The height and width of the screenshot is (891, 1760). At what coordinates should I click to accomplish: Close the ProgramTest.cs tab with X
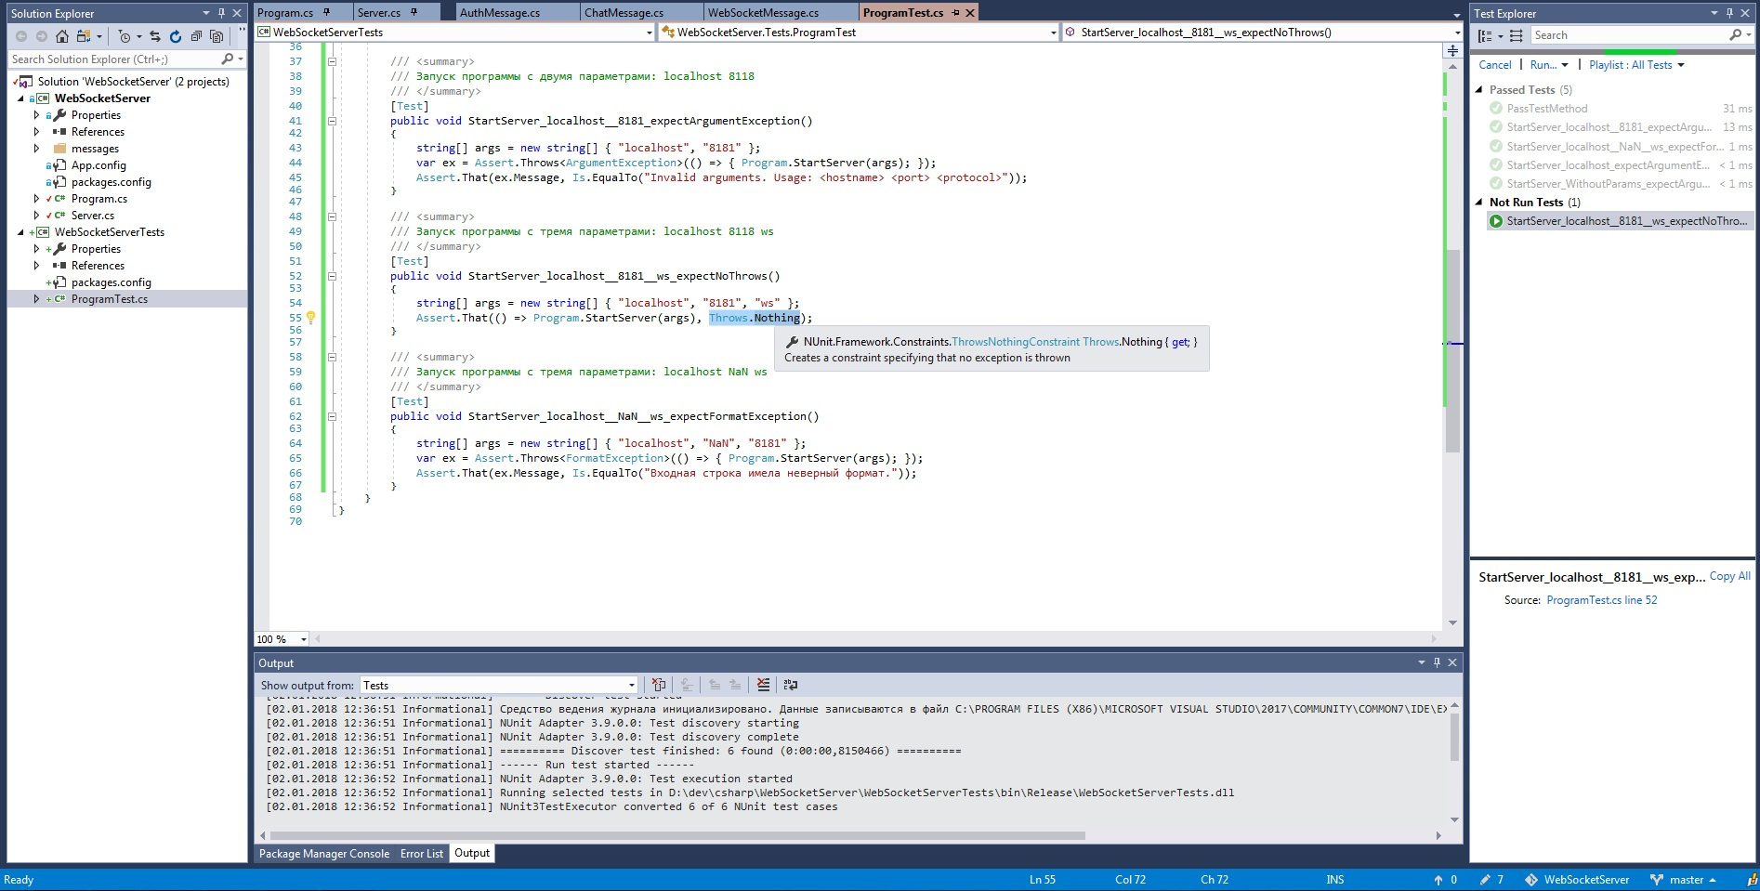click(970, 13)
